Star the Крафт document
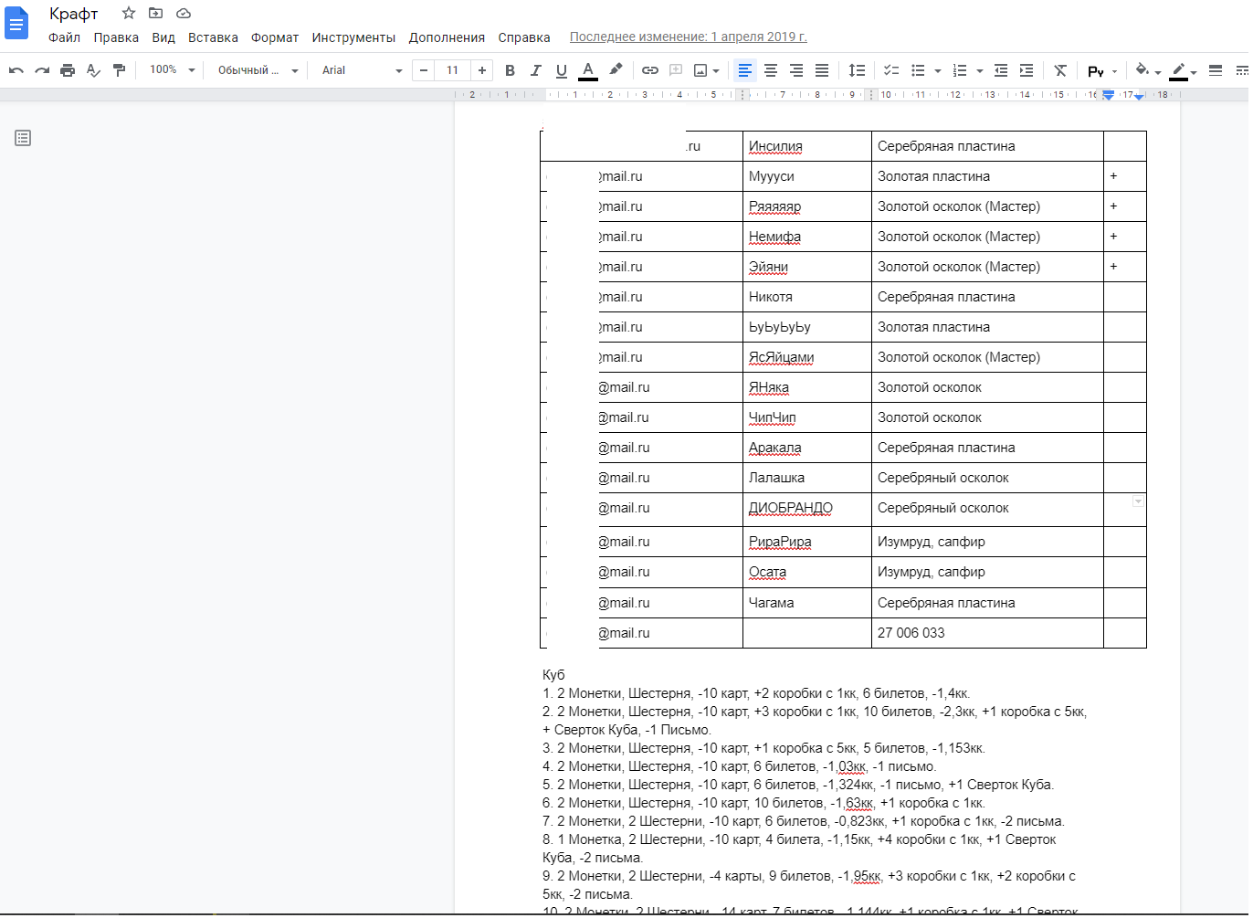Screen dimensions: 1253x918 129,14
